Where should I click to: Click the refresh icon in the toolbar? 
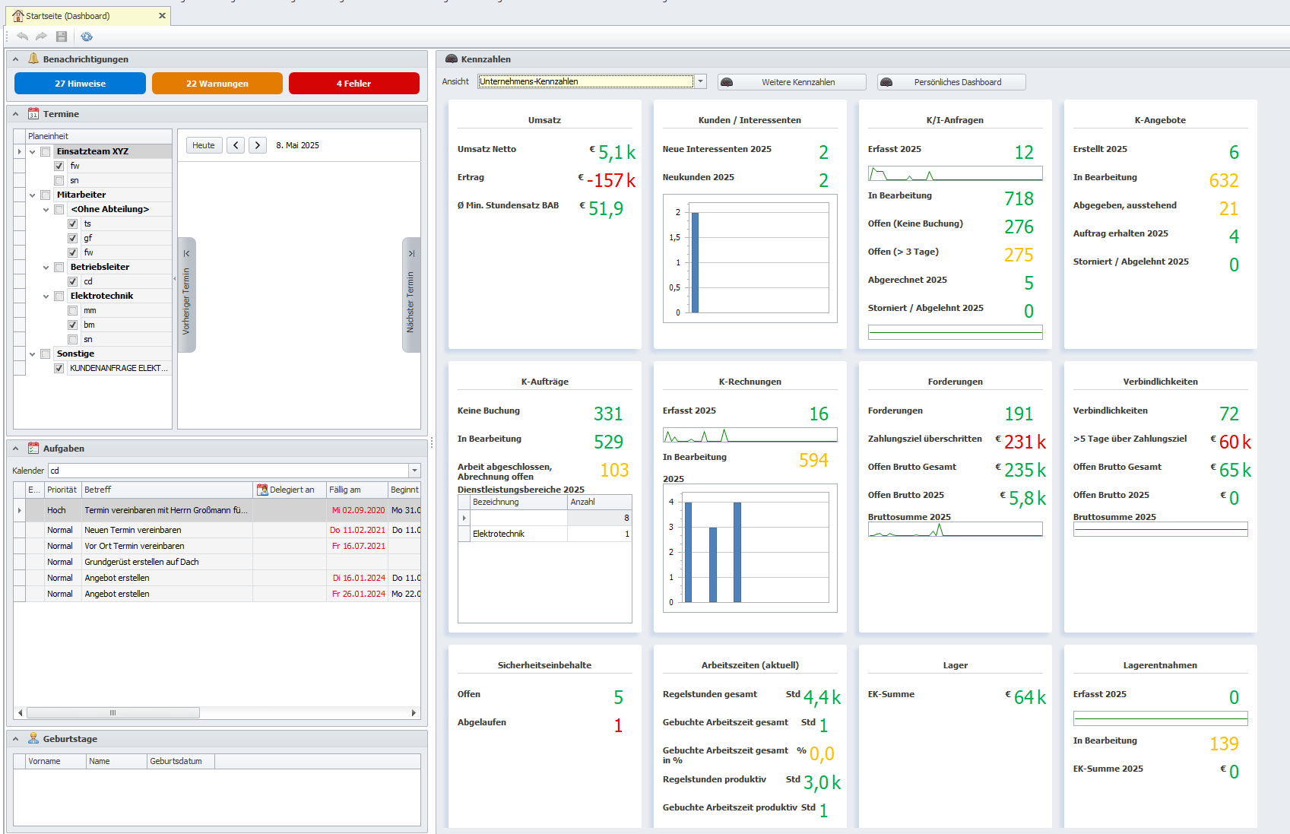[x=87, y=36]
